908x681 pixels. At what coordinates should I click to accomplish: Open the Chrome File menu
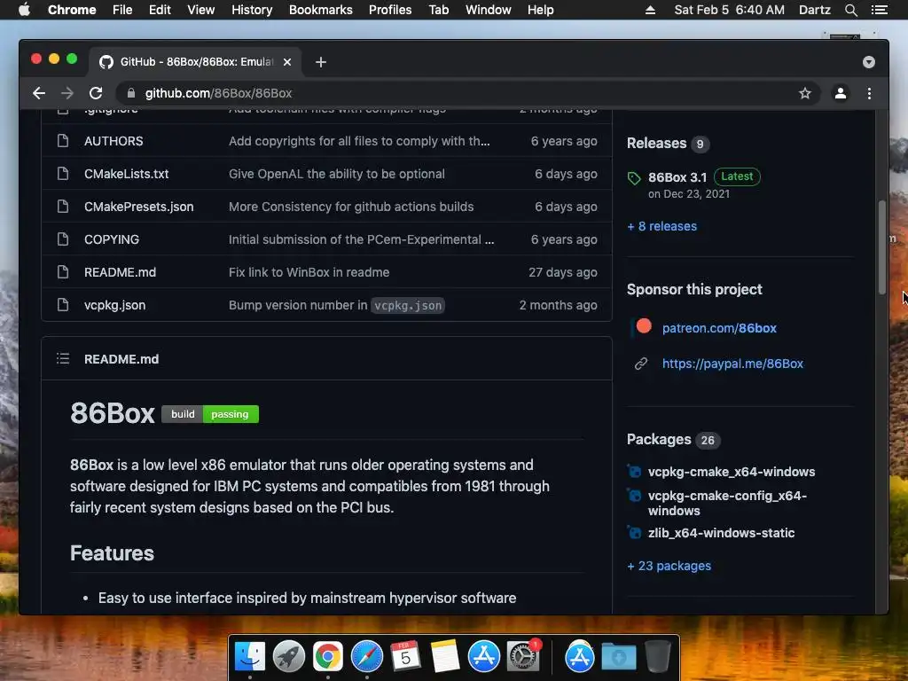(x=122, y=10)
